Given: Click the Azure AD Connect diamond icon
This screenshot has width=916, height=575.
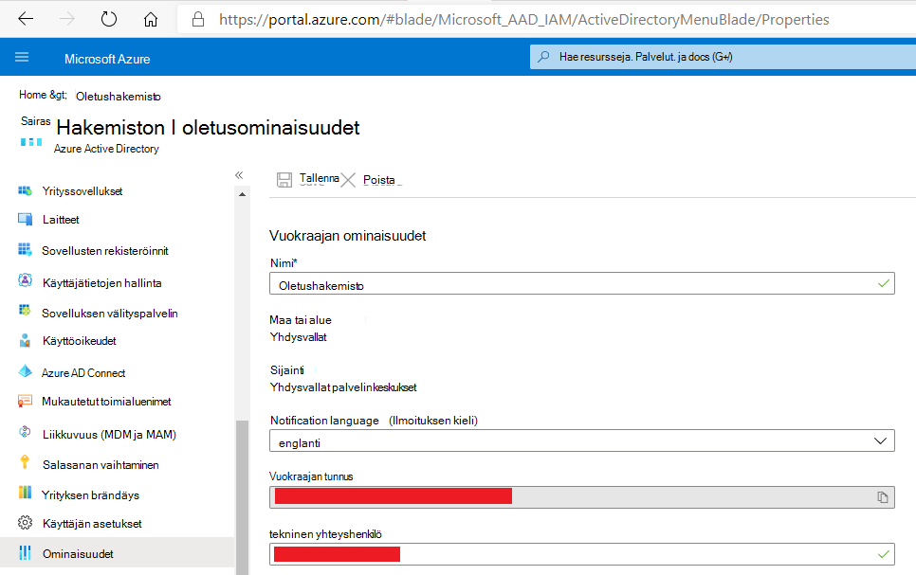Looking at the screenshot, I should tap(25, 371).
